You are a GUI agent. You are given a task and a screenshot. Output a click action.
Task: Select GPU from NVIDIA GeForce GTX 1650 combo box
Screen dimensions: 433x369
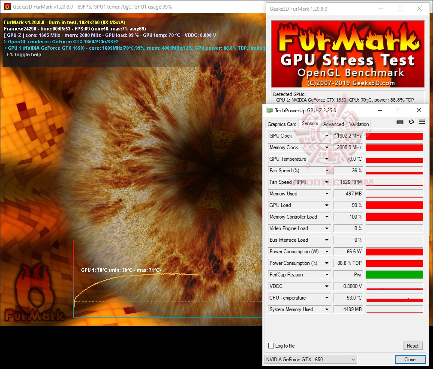point(311,359)
